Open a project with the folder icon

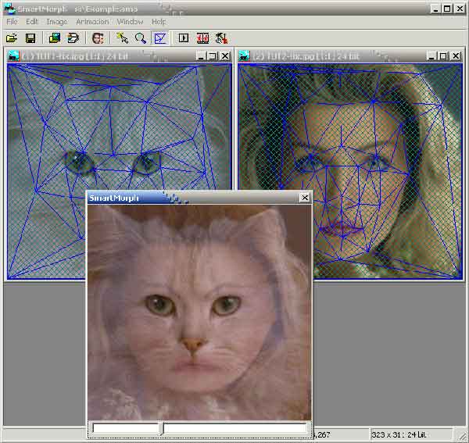(x=12, y=38)
